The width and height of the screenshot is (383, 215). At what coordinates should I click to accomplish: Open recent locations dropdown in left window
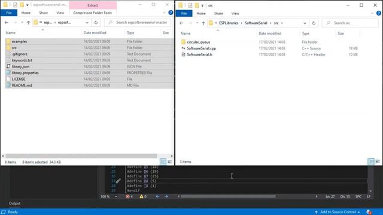(x=22, y=23)
